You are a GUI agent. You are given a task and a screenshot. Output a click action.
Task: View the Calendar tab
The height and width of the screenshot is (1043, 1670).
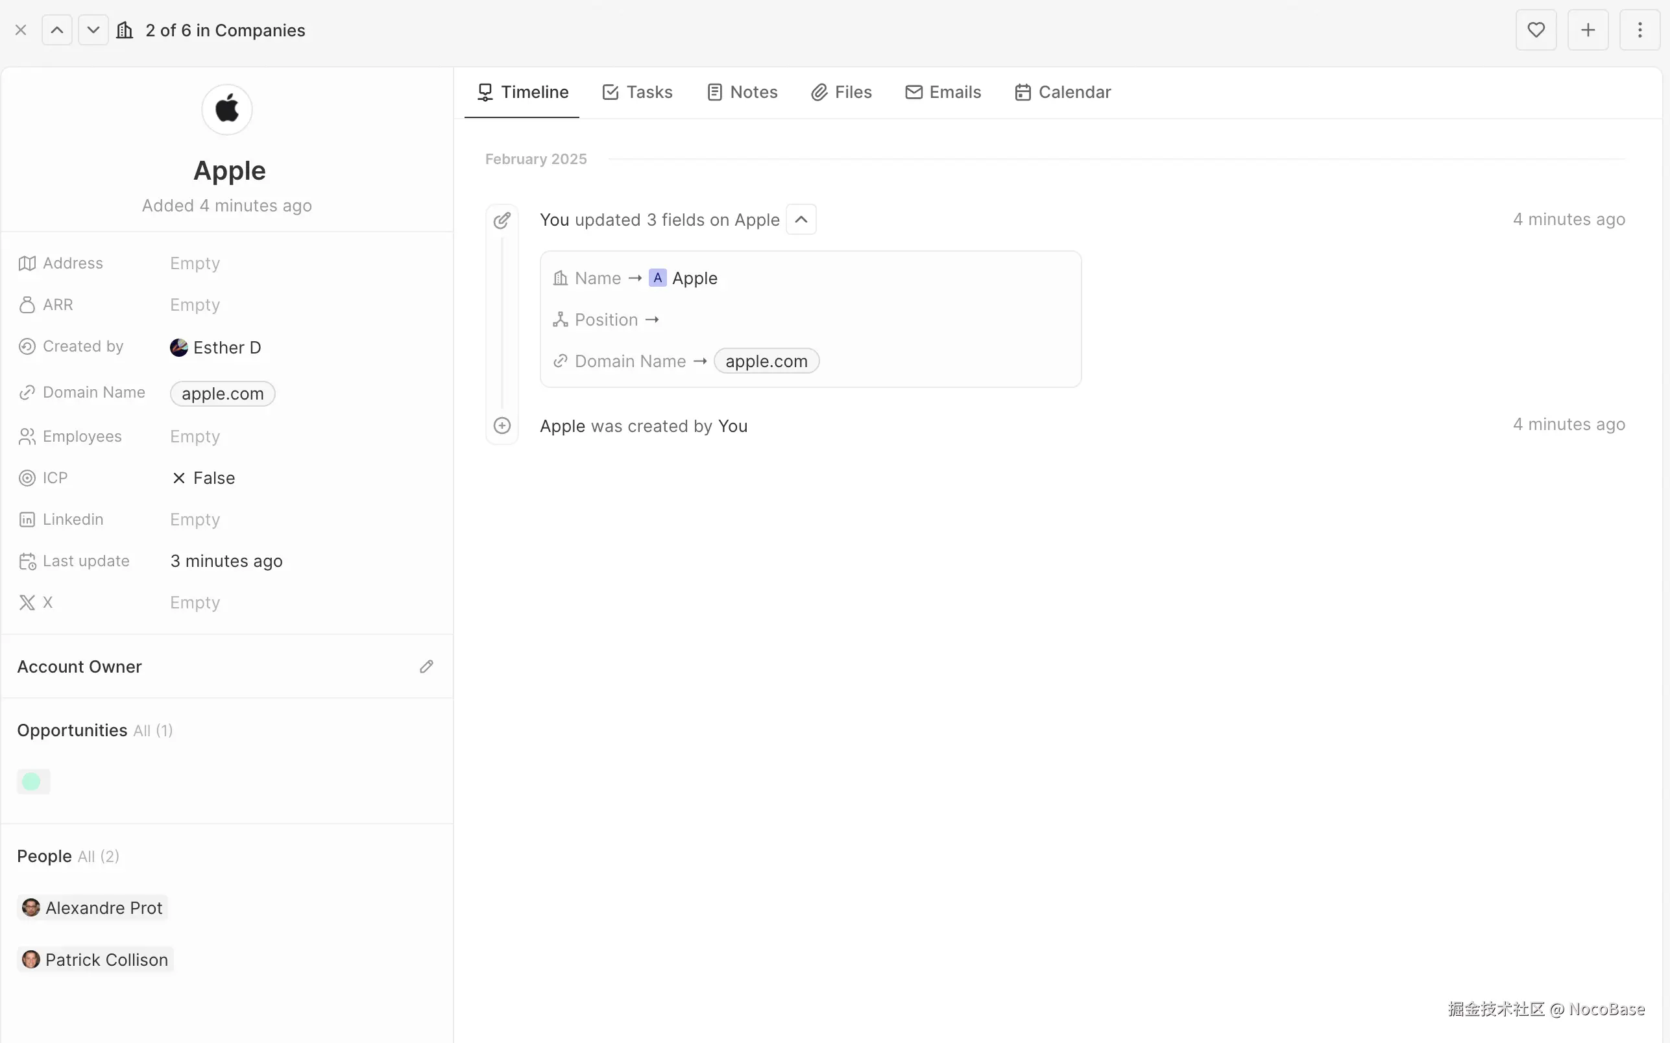point(1063,93)
